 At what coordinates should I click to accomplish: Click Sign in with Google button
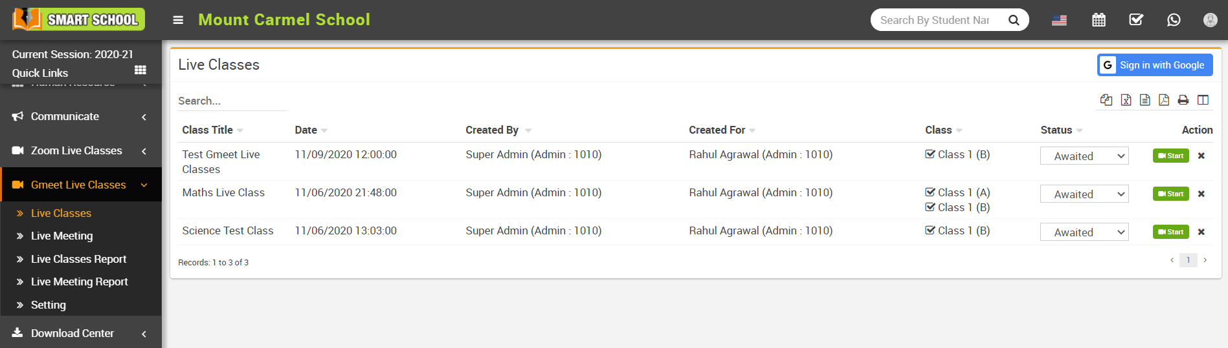[x=1155, y=65]
